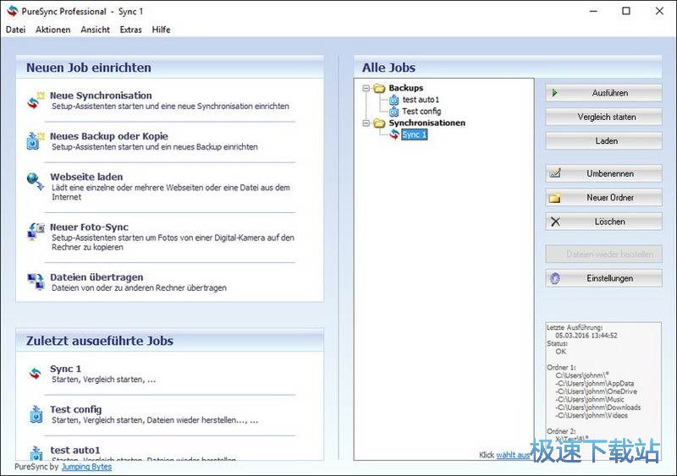
Task: Select the test auto1 job in tree
Action: 421,100
